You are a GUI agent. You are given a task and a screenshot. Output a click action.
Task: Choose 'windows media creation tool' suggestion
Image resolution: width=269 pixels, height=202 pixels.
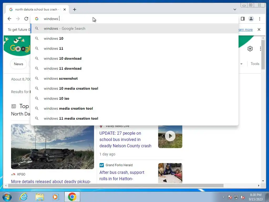(x=134, y=108)
